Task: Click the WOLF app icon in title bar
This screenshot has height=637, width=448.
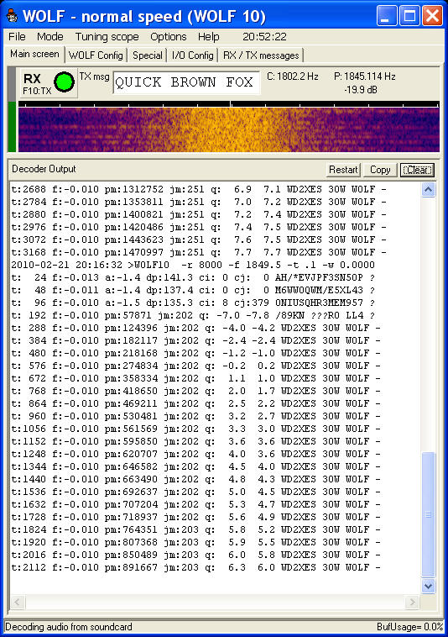Action: point(12,16)
